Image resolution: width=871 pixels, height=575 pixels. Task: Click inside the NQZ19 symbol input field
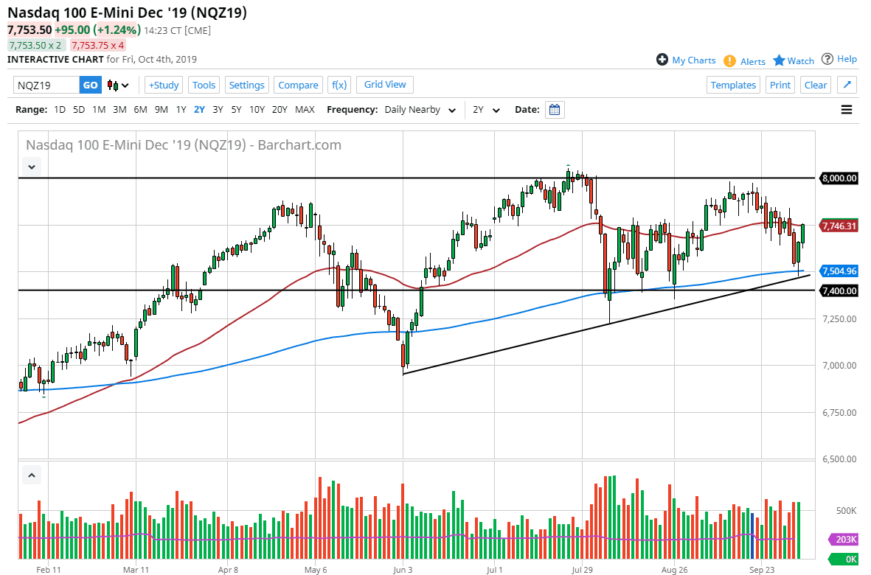44,85
